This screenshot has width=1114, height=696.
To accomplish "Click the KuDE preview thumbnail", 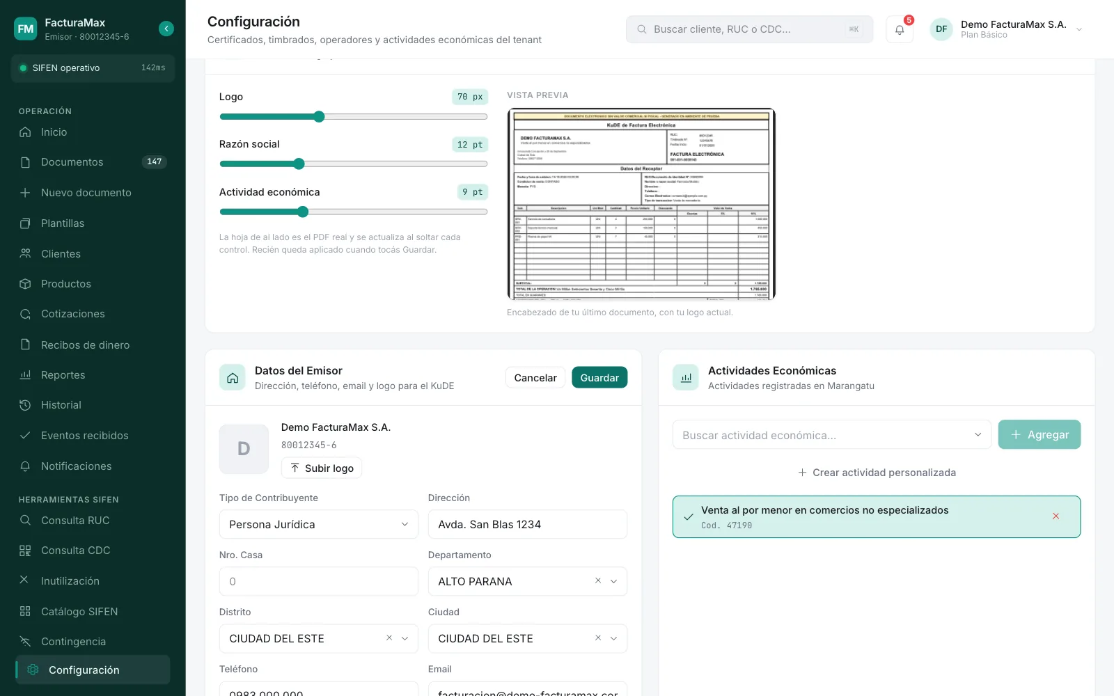I will 641,204.
